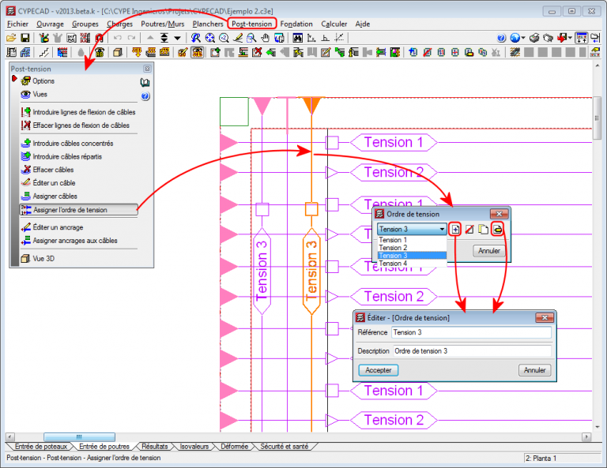Open a file with the folder icon
The image size is (607, 468).
(x=11, y=38)
